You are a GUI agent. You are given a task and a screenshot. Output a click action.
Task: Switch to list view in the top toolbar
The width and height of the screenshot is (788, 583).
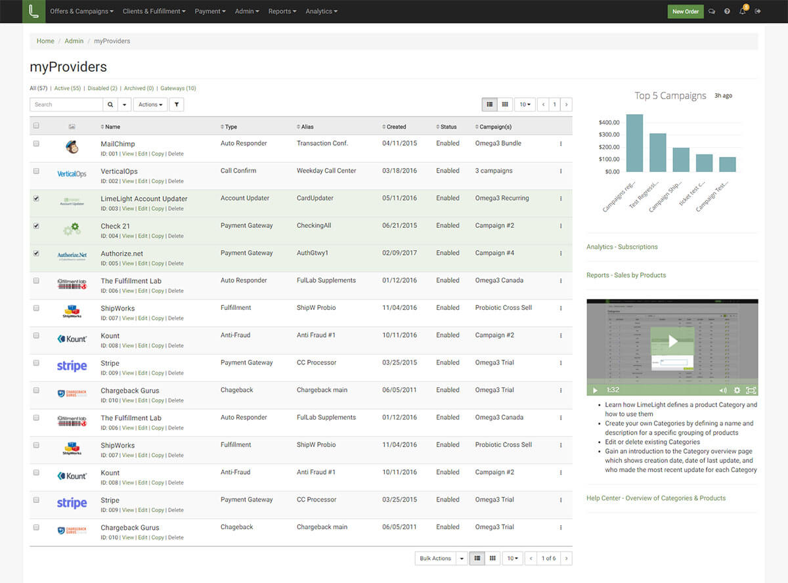click(490, 104)
